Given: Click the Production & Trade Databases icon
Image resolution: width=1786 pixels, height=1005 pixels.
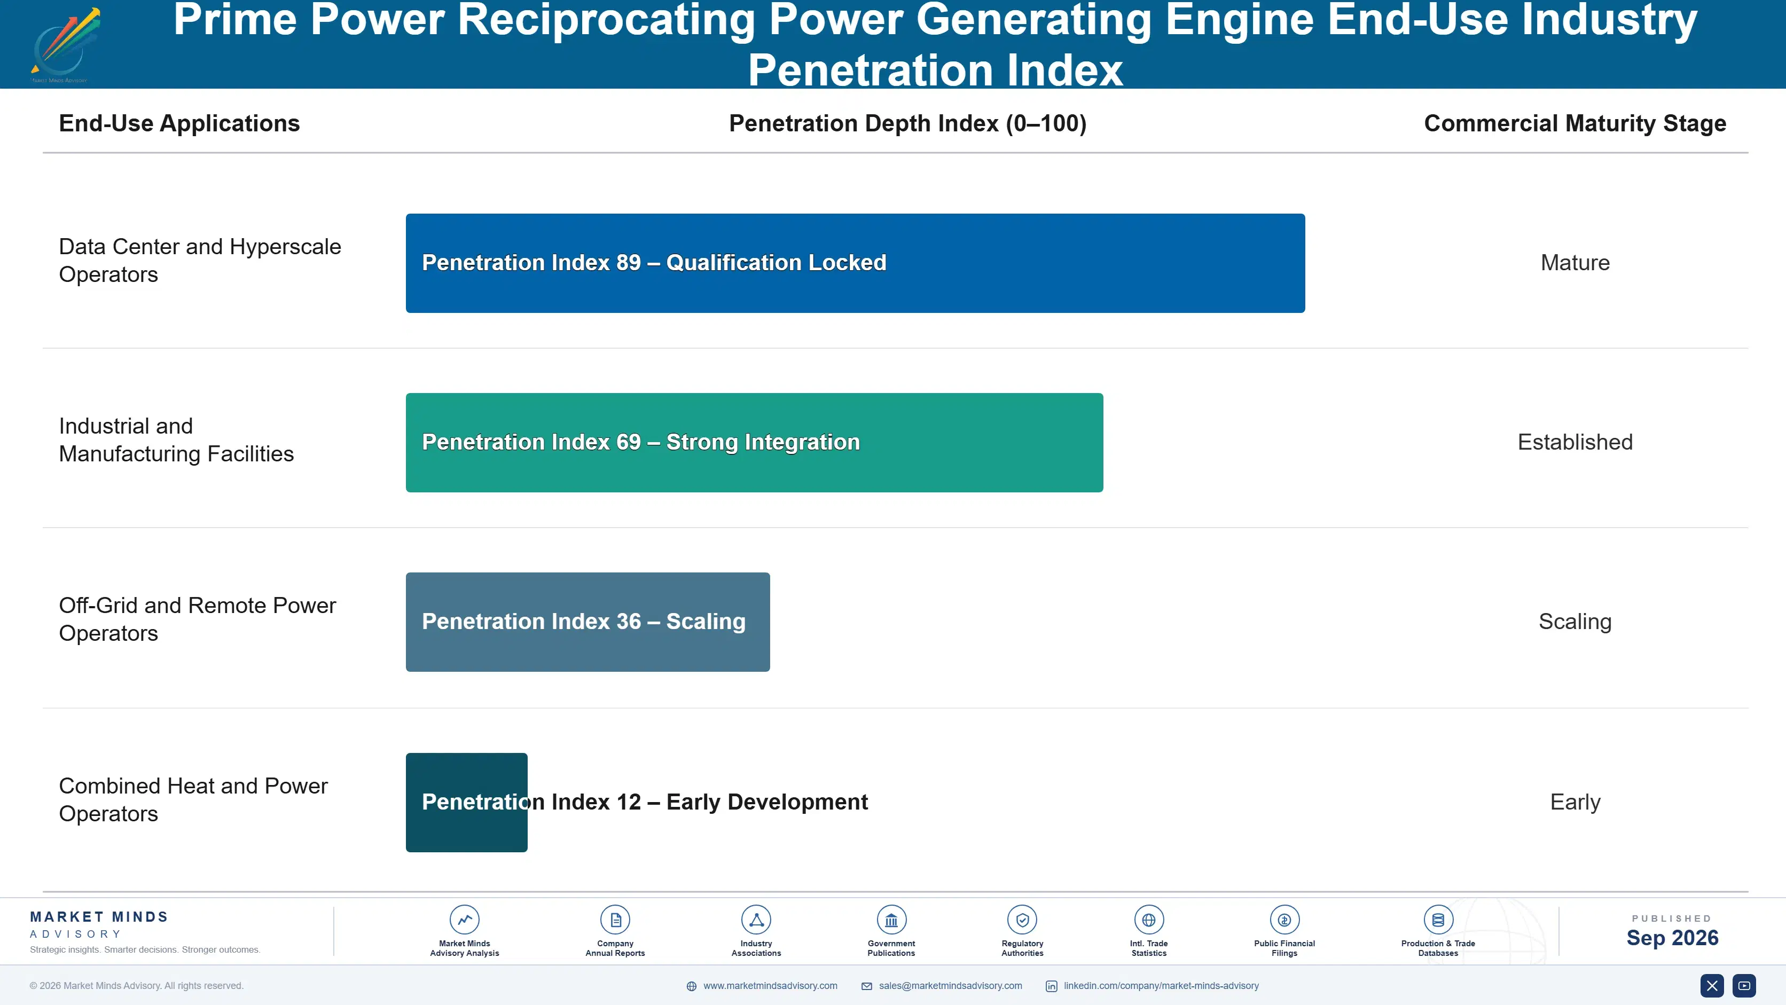Looking at the screenshot, I should [x=1438, y=920].
